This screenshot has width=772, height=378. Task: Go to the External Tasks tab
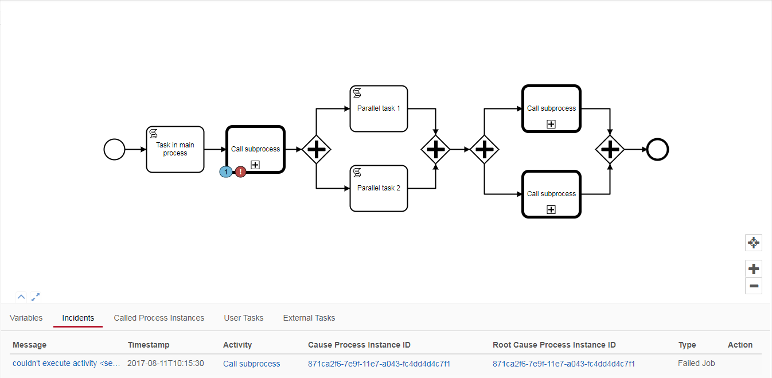click(309, 318)
